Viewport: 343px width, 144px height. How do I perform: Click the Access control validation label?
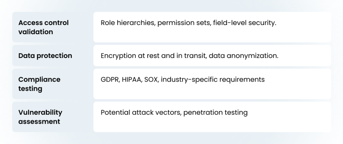[x=44, y=27]
